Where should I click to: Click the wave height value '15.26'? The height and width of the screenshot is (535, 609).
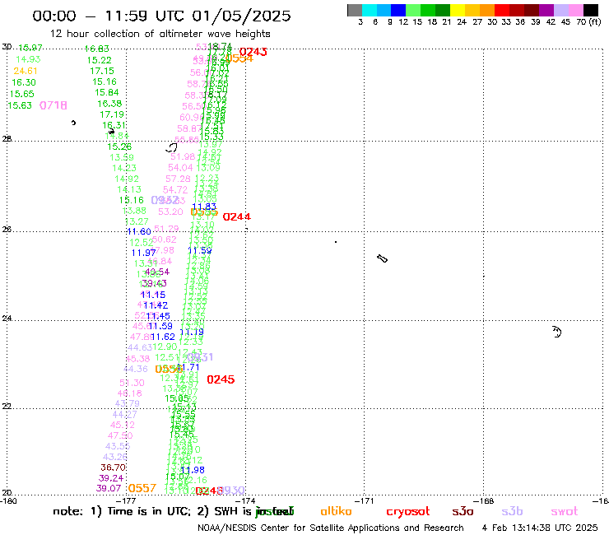coord(119,147)
